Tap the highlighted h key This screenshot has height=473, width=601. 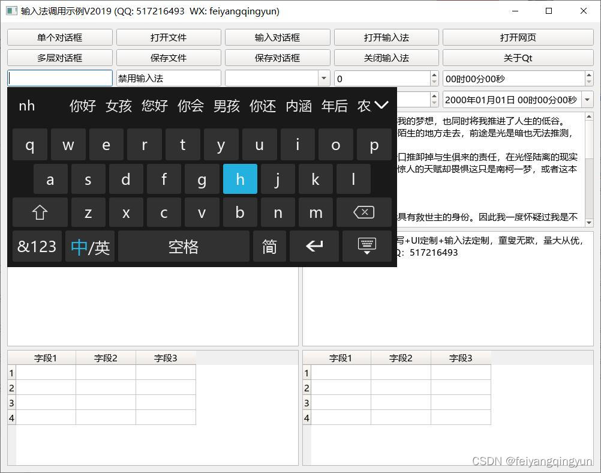(240, 179)
